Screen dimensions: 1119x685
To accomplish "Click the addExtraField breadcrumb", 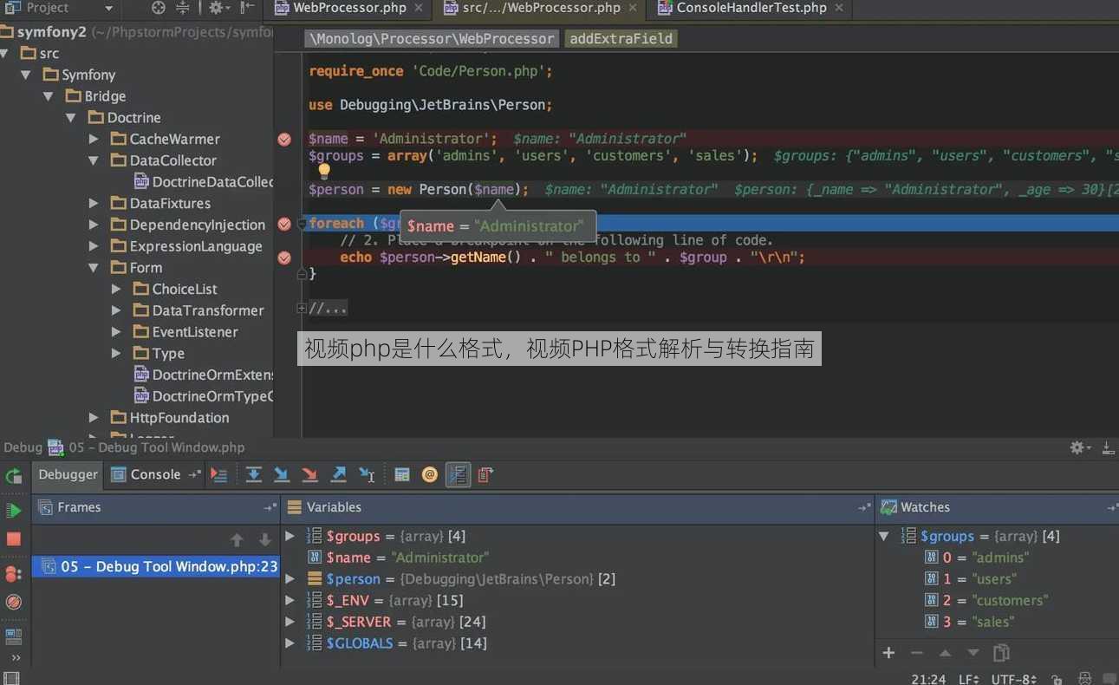I will pyautogui.click(x=621, y=38).
